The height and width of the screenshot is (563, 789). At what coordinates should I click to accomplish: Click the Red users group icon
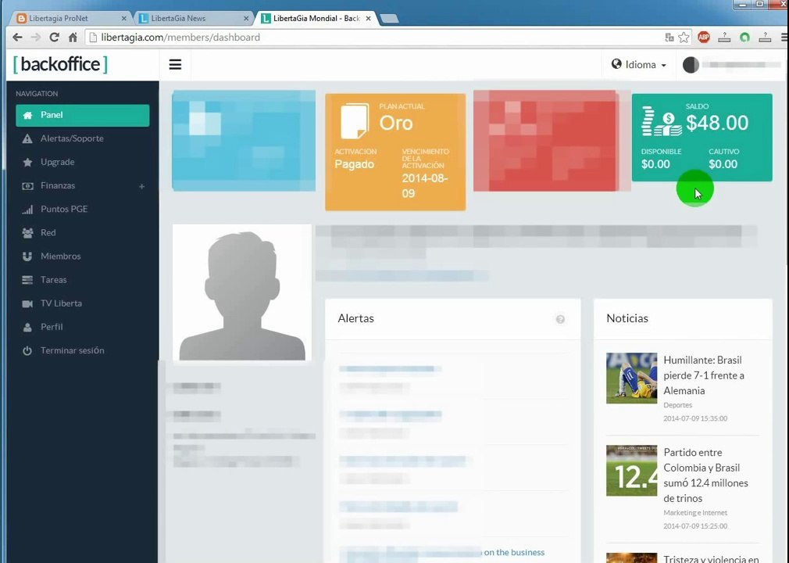click(x=27, y=233)
